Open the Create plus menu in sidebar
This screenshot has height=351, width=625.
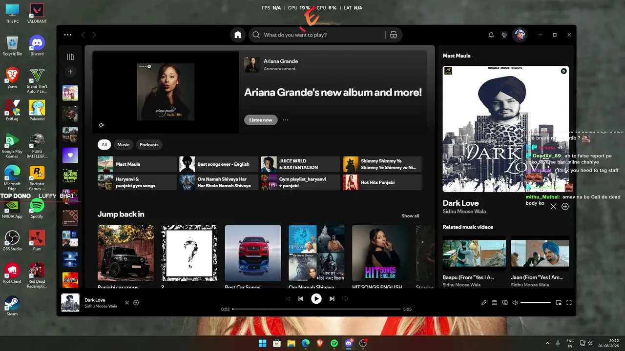coord(70,72)
